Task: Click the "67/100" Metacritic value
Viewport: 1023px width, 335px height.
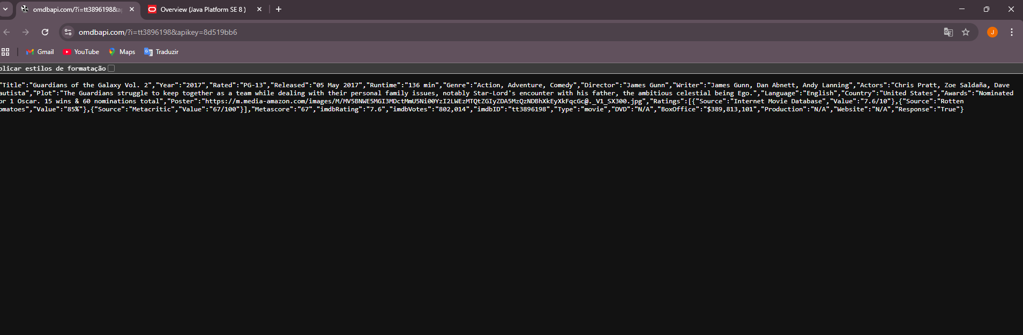Action: (224, 109)
